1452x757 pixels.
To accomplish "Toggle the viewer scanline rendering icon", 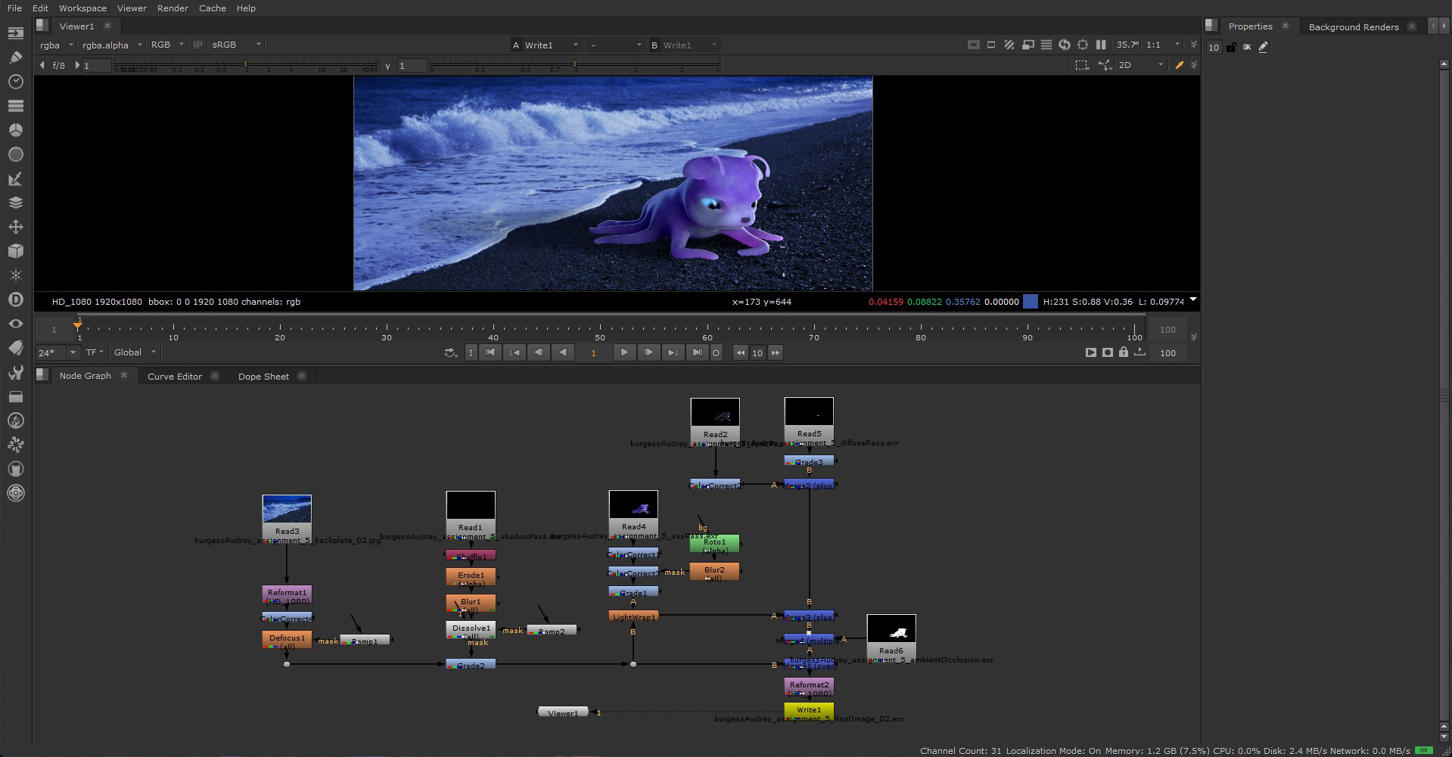I will [1046, 45].
